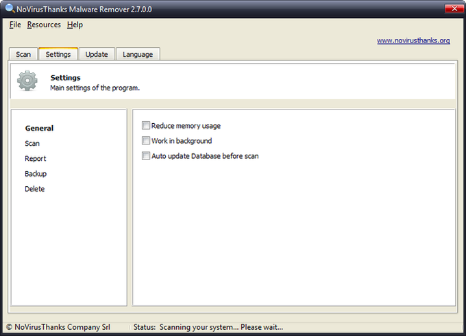Viewport: 466px width, 336px height.
Task: Click the Settings gear icon
Action: [27, 81]
